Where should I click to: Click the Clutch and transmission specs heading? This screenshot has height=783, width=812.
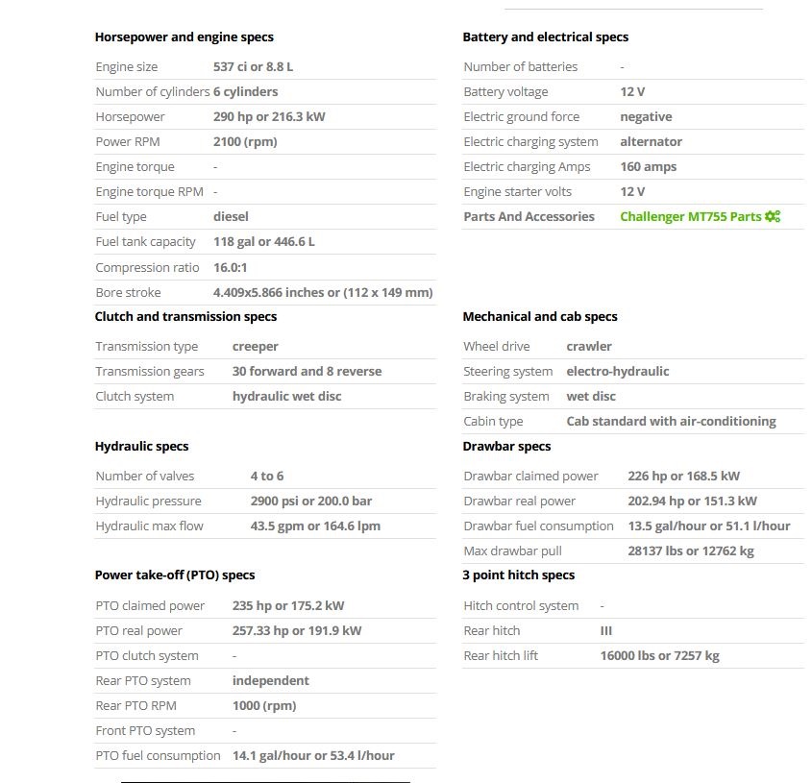(185, 317)
